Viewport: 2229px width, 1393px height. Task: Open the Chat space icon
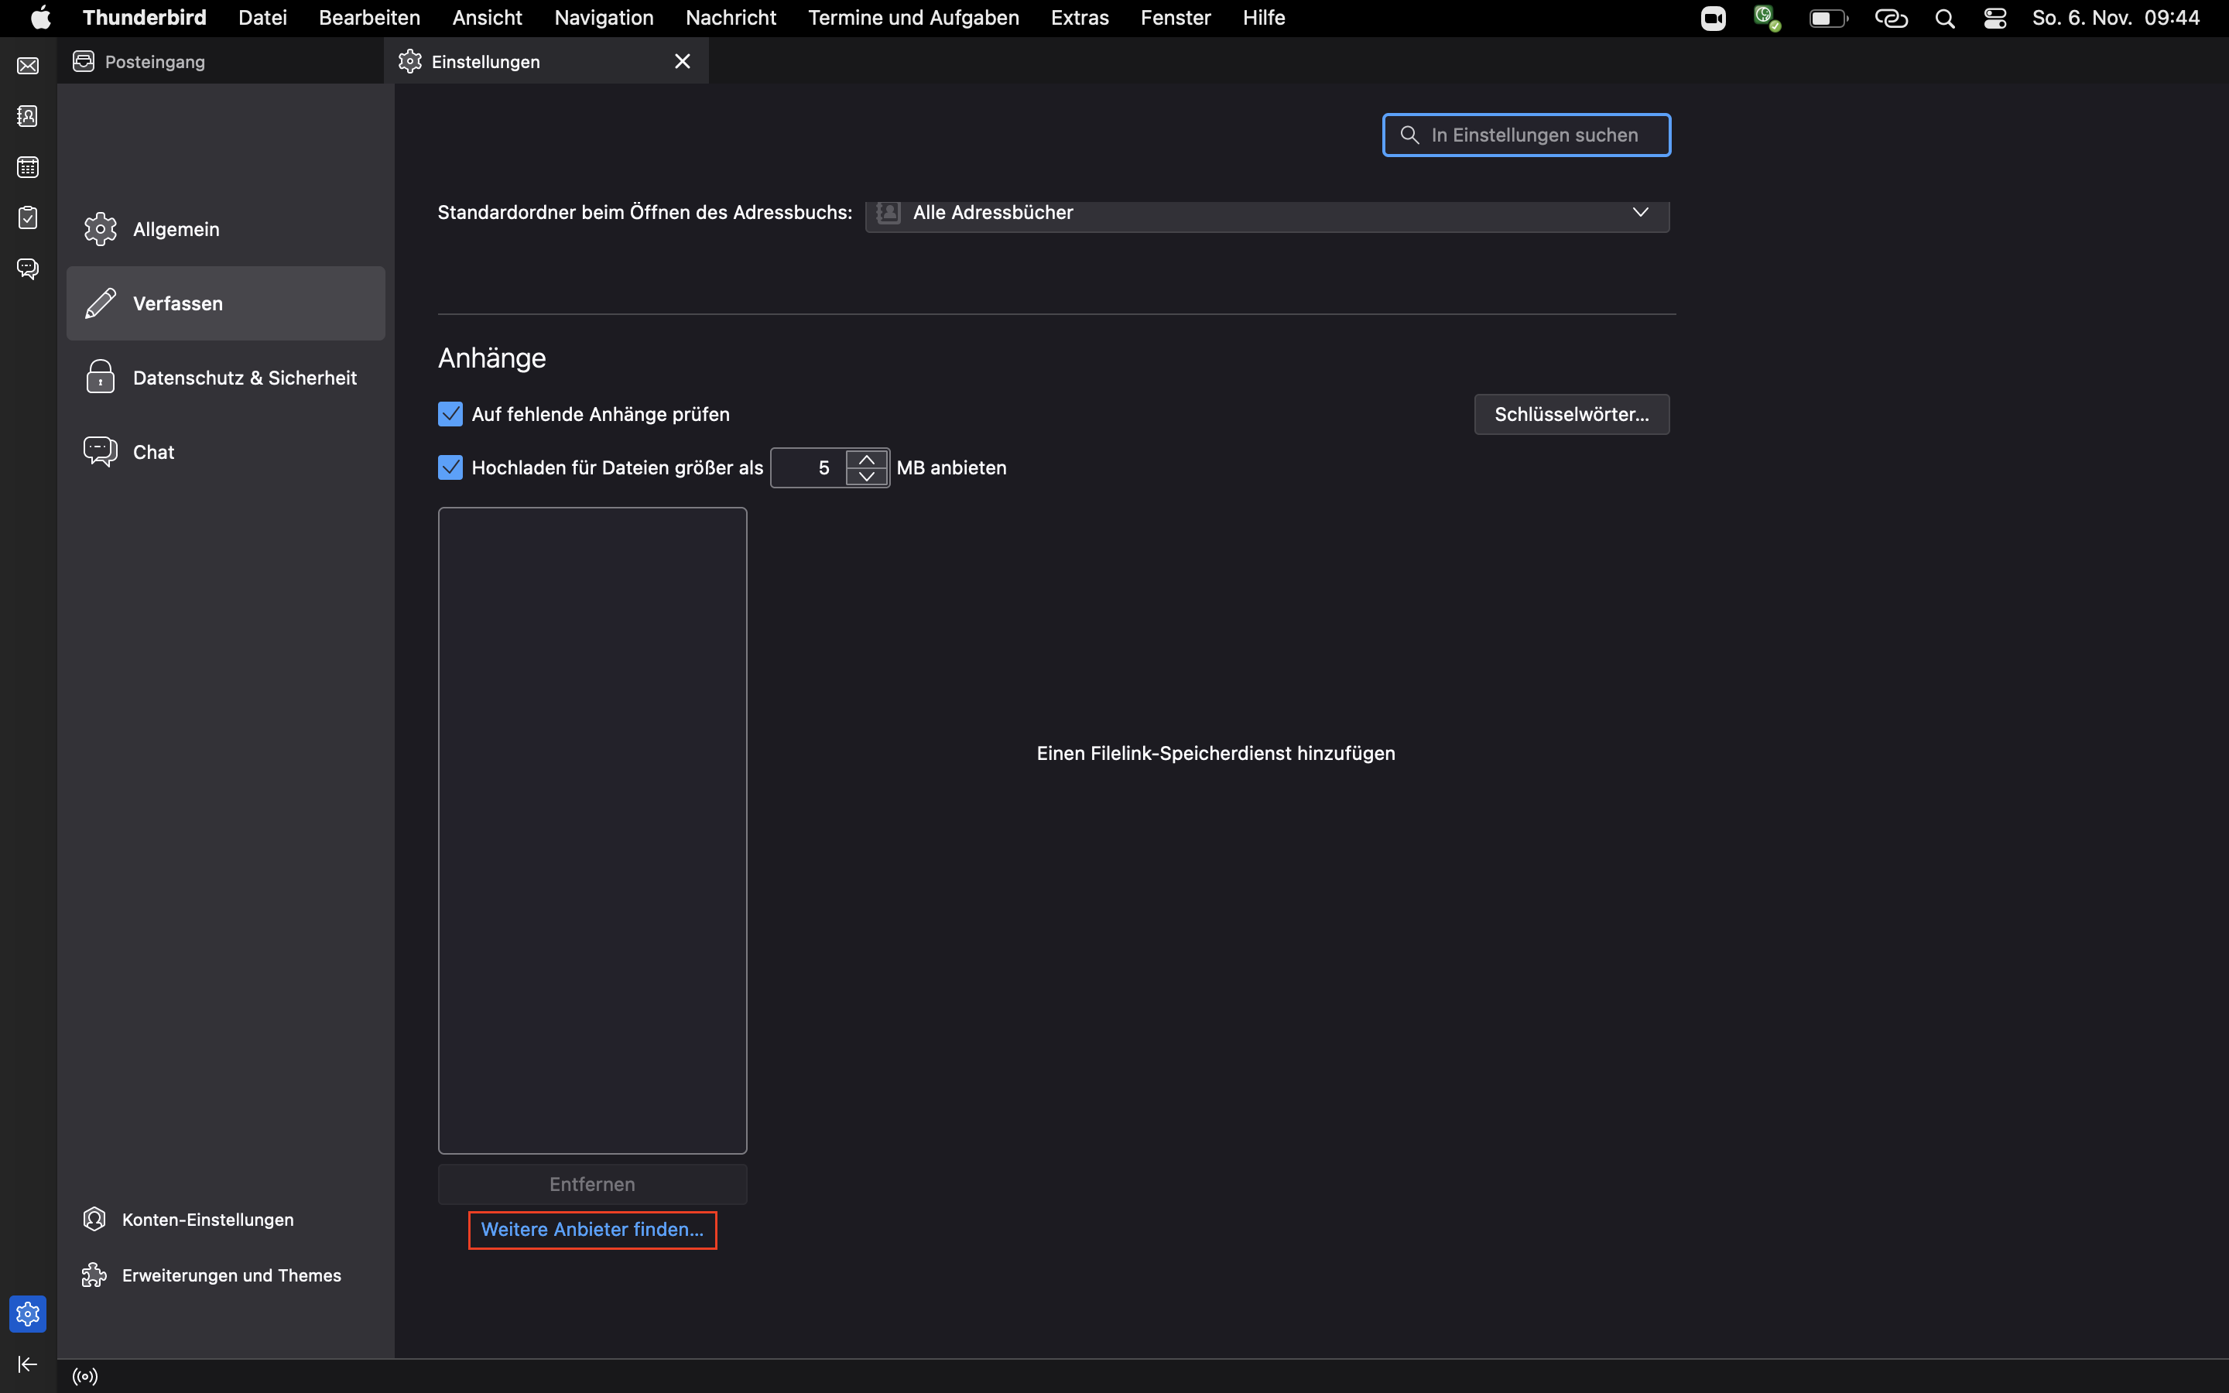point(28,269)
